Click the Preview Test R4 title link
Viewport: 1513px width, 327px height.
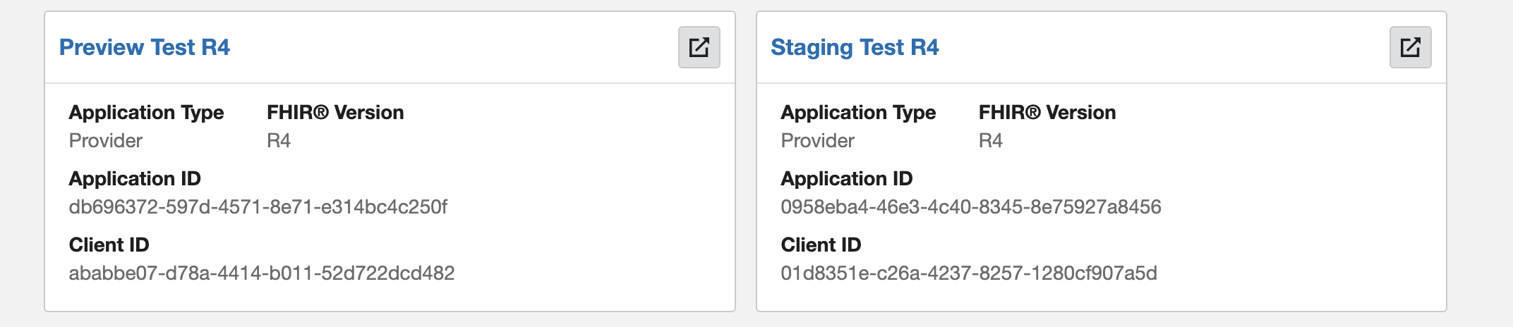click(x=145, y=47)
